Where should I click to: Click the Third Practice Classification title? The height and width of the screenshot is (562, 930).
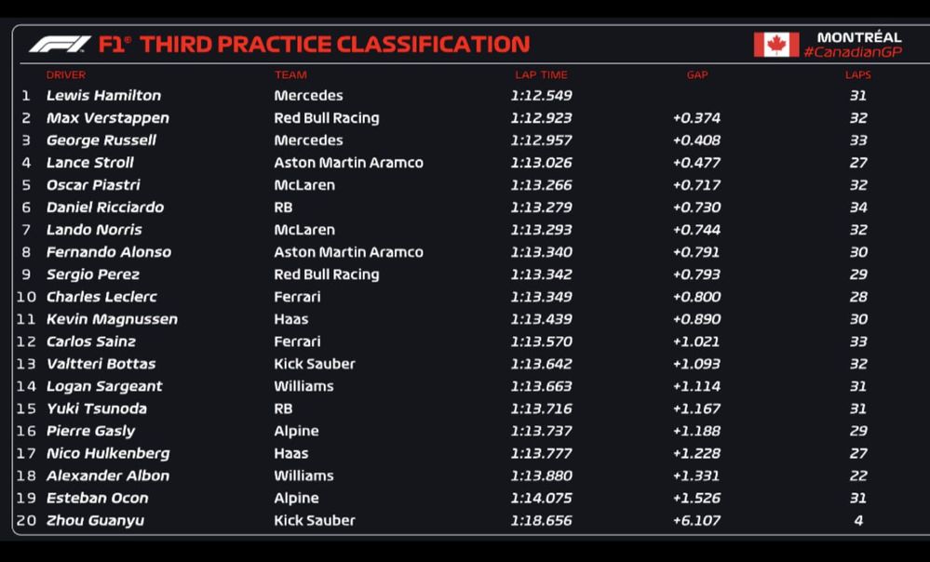pos(334,44)
